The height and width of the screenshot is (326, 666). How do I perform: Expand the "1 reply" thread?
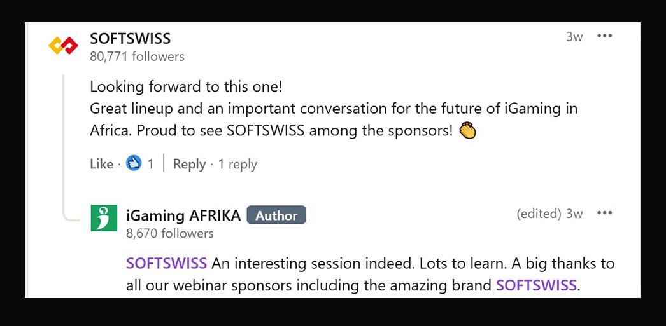(x=237, y=164)
